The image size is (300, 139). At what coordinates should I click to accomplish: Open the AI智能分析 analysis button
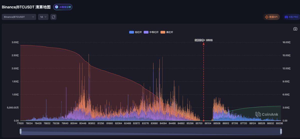63,7
